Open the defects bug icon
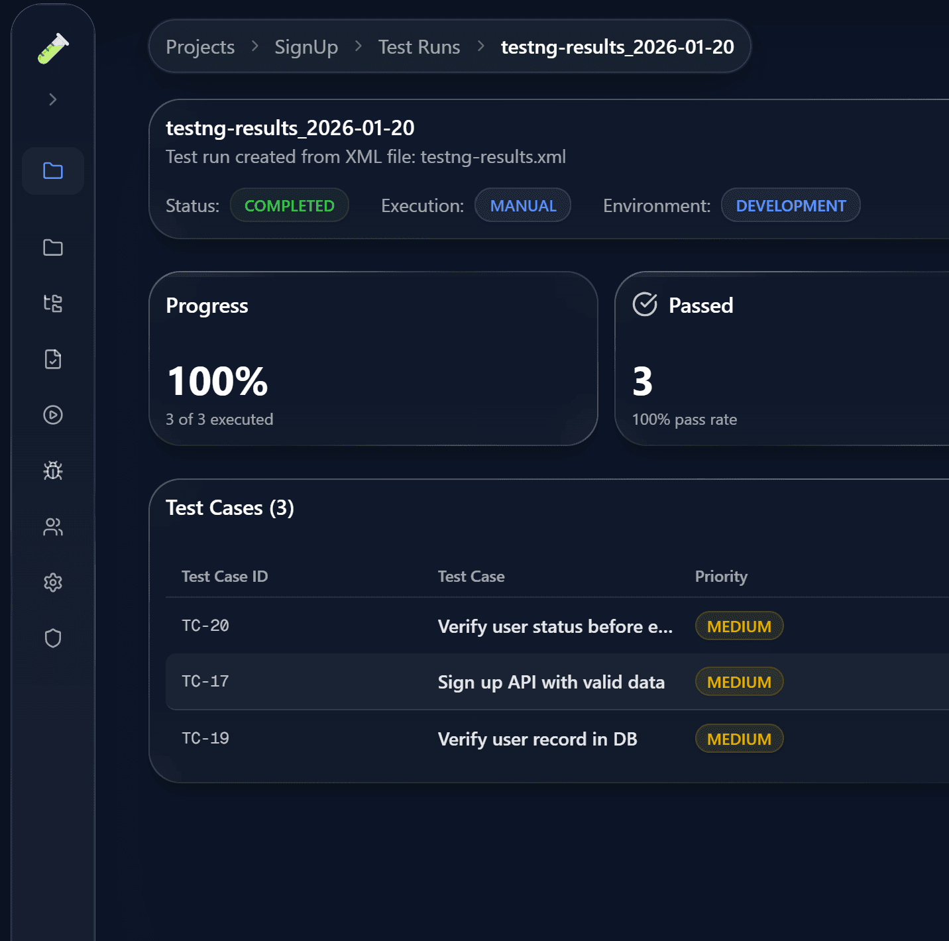Viewport: 949px width, 941px height. 53,471
